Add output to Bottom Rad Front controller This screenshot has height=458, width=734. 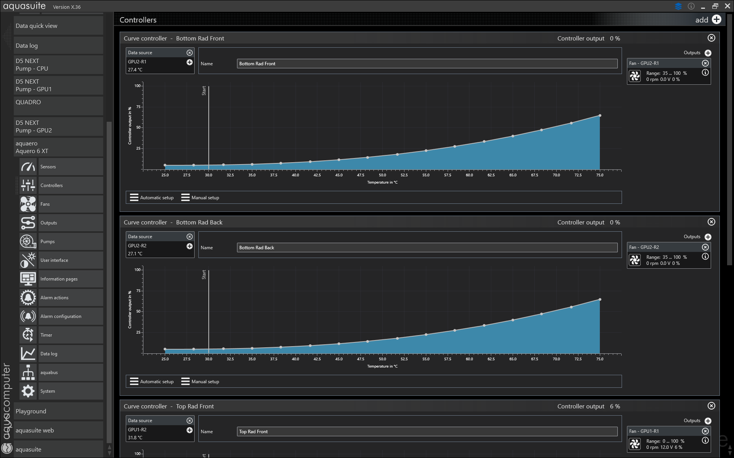(x=708, y=53)
